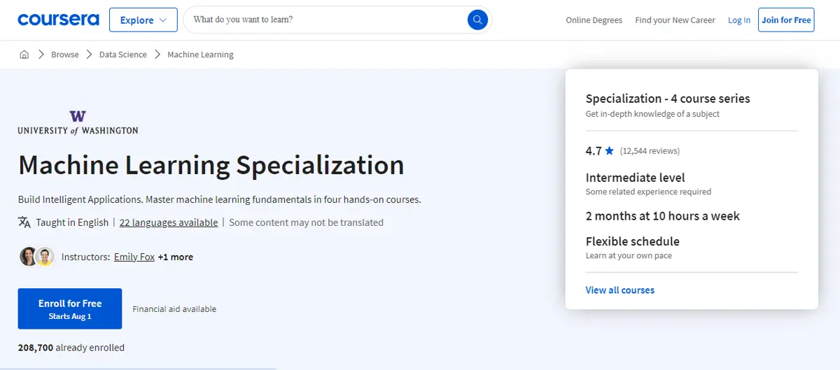This screenshot has height=370, width=840.
Task: Go to the home icon in breadcrumb
Action: coord(24,55)
